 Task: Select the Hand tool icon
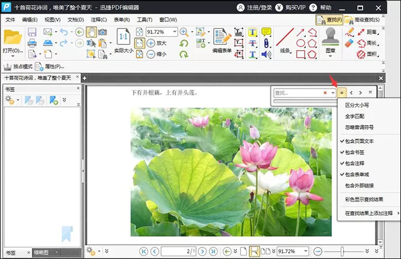[x=91, y=32]
